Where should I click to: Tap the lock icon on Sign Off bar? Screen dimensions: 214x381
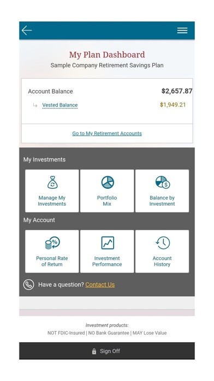pyautogui.click(x=94, y=351)
